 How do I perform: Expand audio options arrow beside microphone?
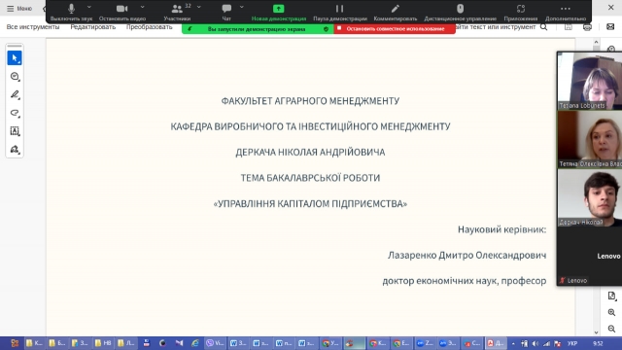point(89,7)
